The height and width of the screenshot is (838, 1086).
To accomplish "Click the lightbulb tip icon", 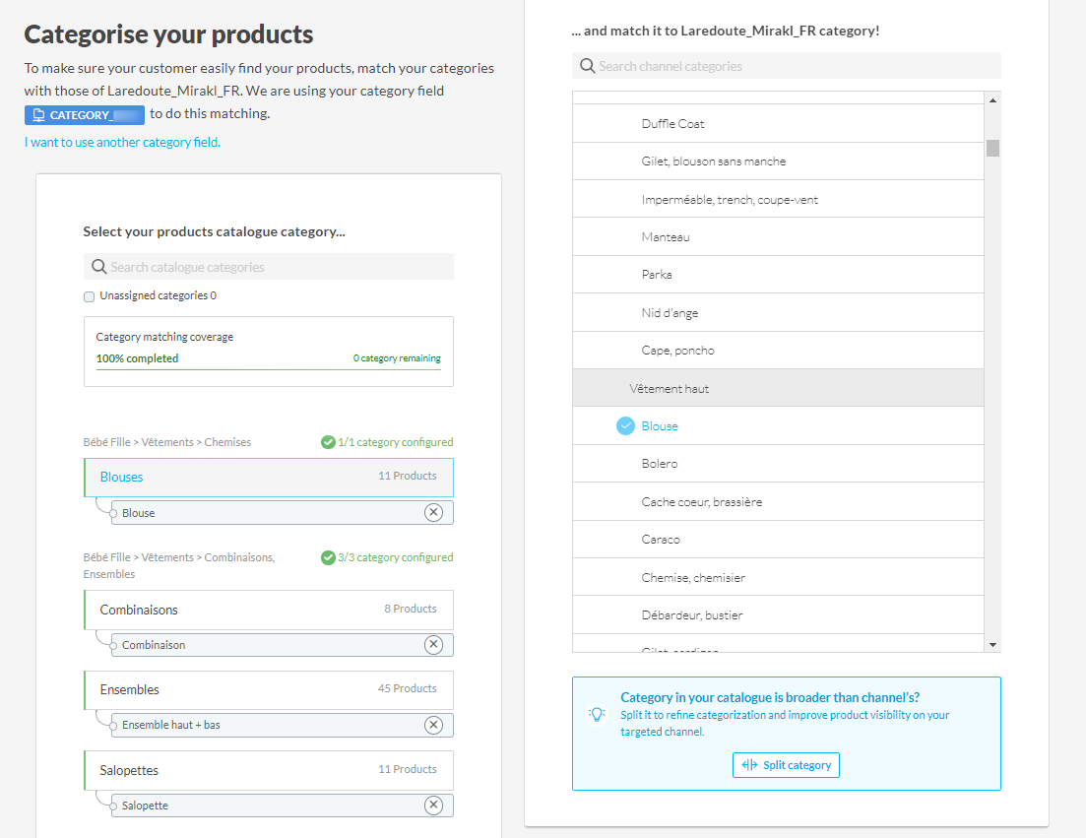I will [597, 715].
